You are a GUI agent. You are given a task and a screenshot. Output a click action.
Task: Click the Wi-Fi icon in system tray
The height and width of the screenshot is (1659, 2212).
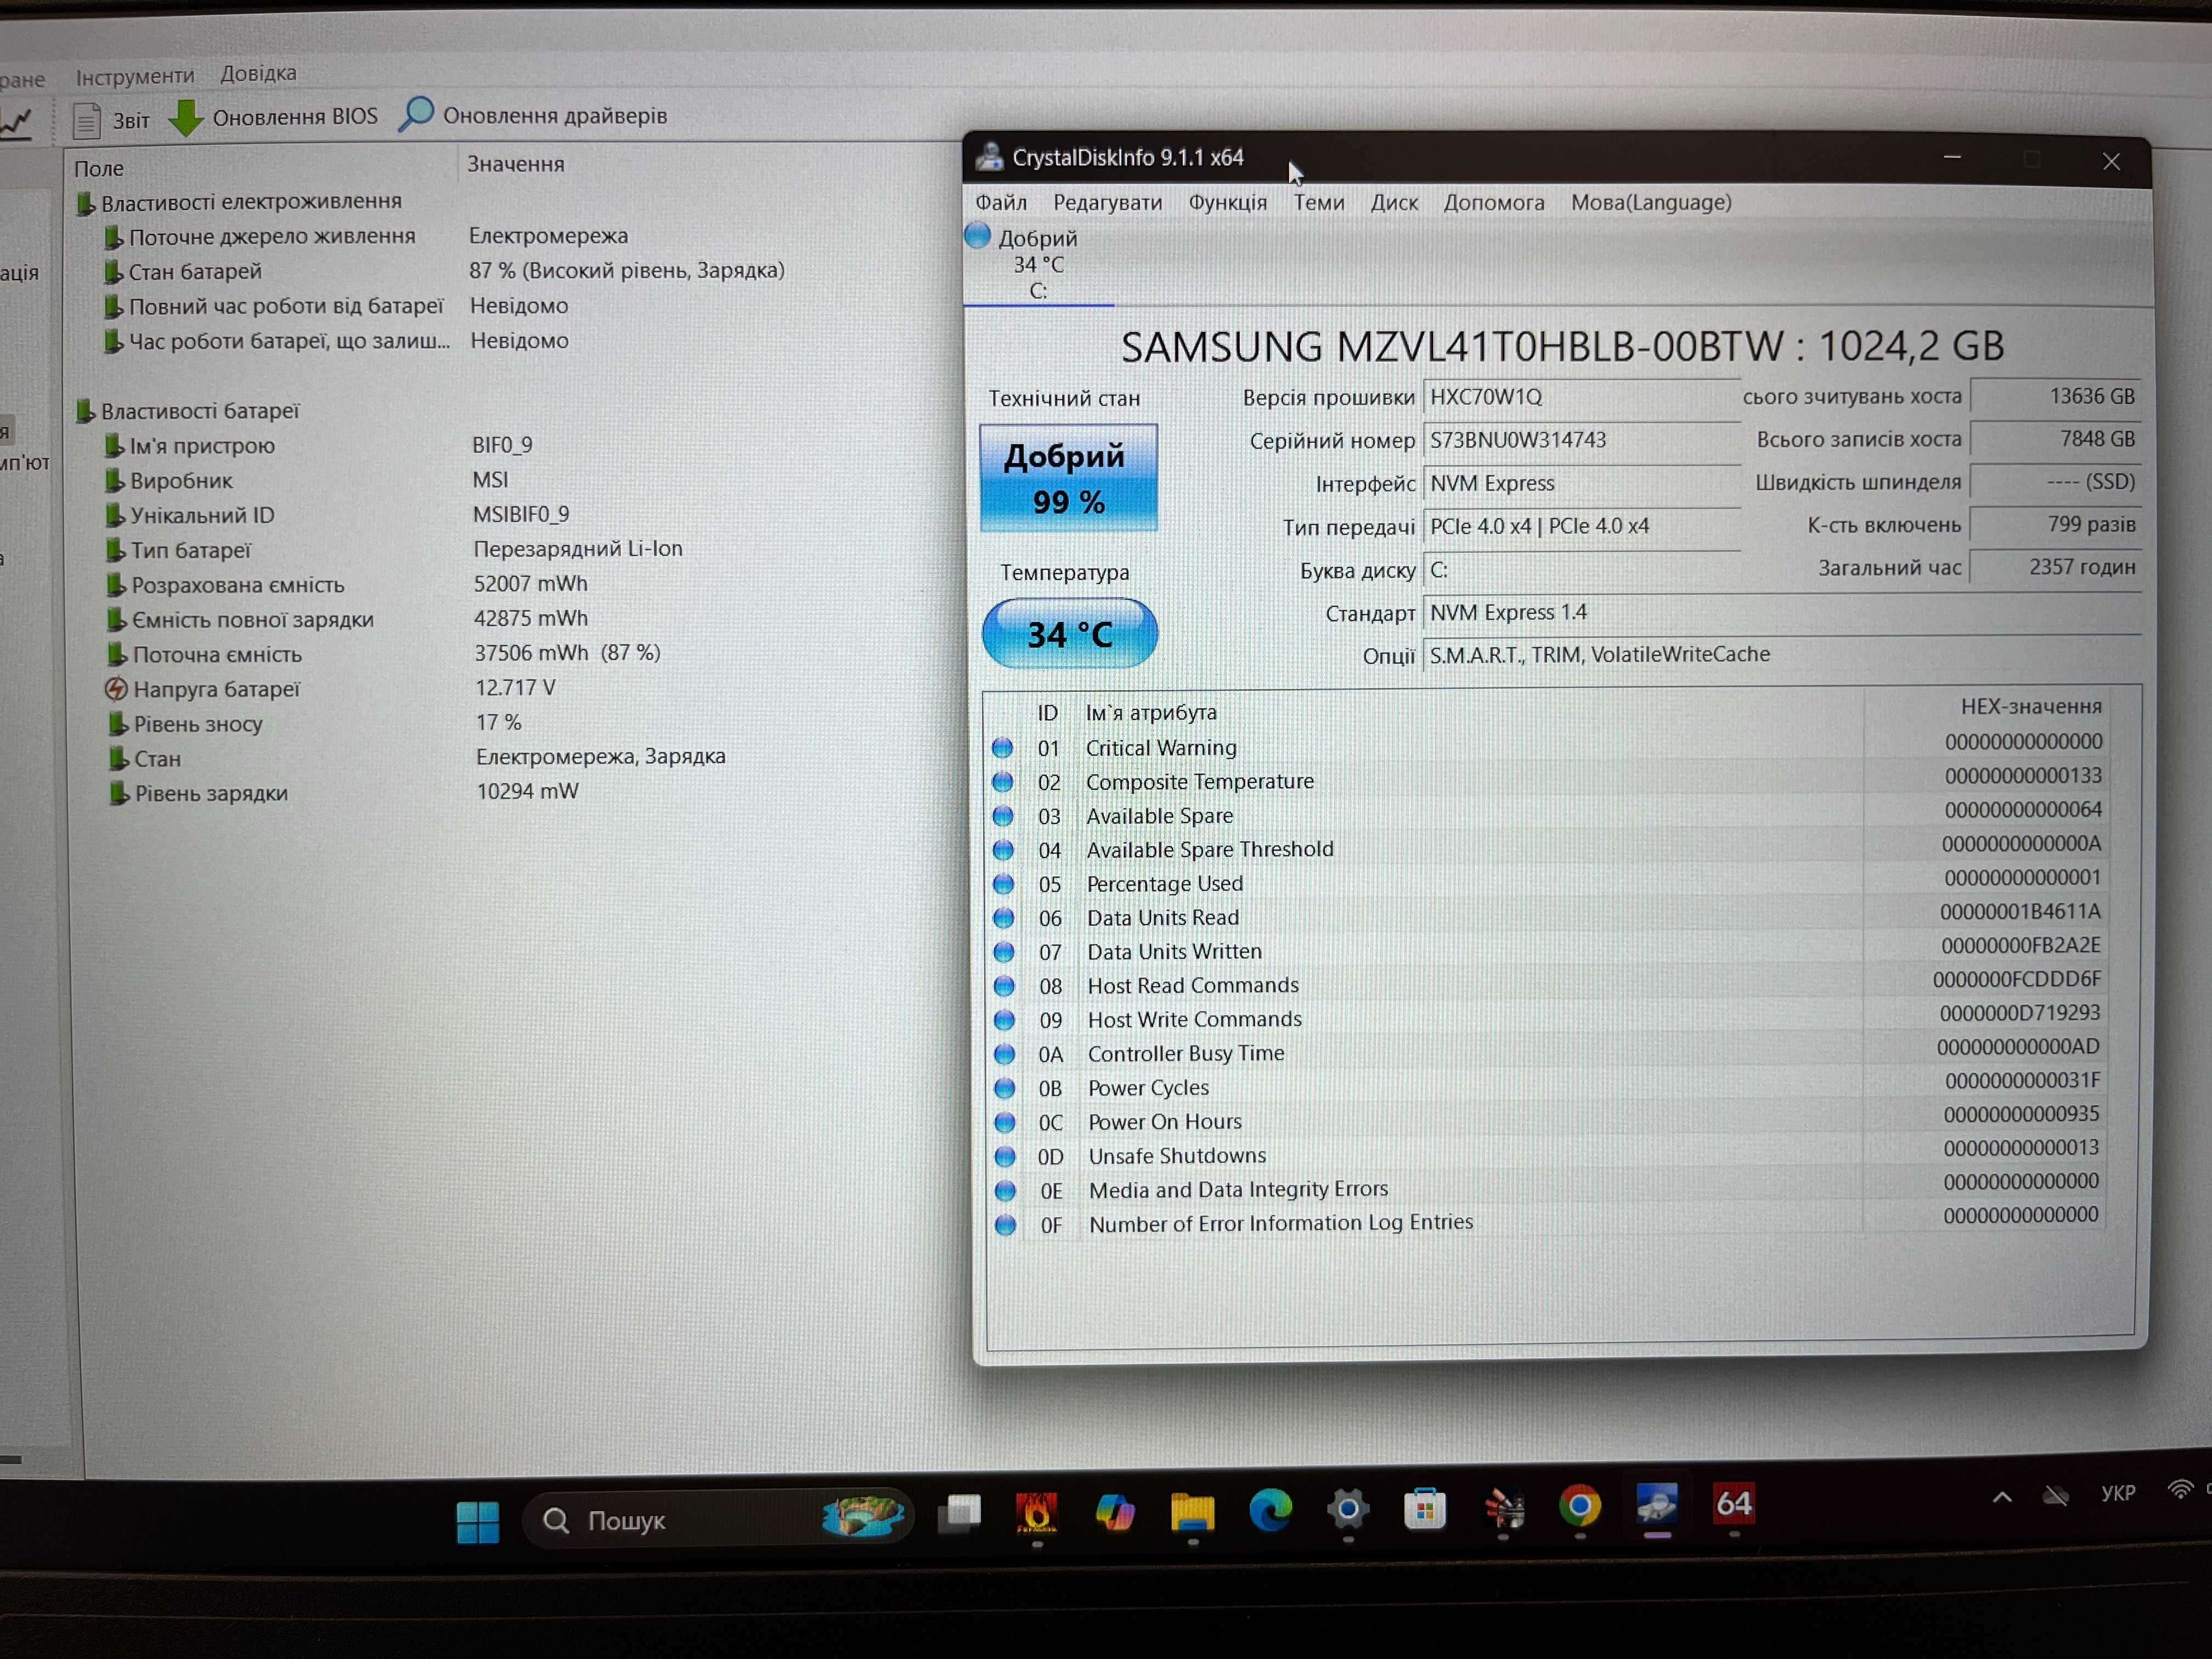[x=2181, y=1490]
